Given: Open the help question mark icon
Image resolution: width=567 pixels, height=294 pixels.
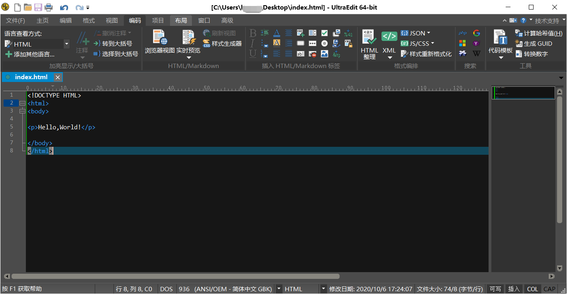Looking at the screenshot, I should pos(523,20).
